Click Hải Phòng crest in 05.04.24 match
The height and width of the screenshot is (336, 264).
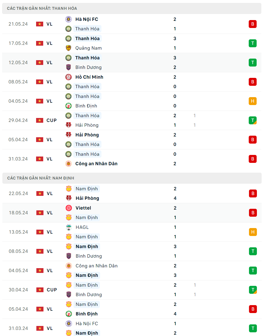point(69,135)
